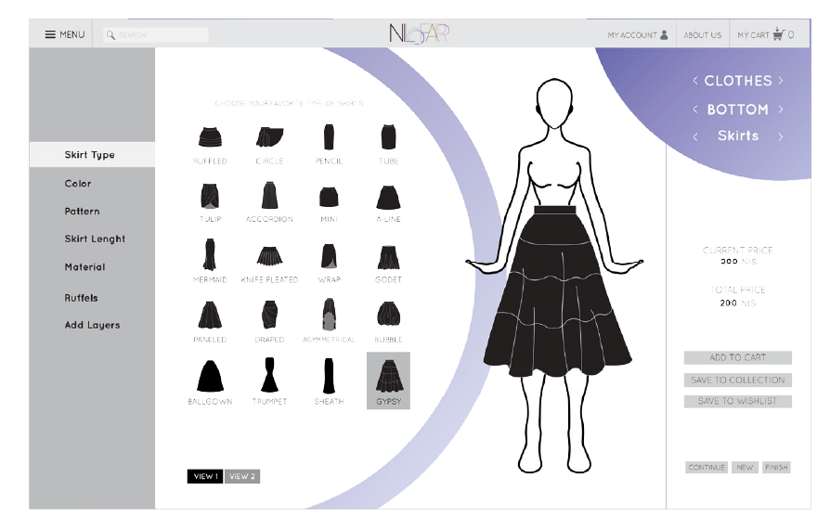The height and width of the screenshot is (529, 830).
Task: Open the Skirt Type sidebar option
Action: click(92, 154)
